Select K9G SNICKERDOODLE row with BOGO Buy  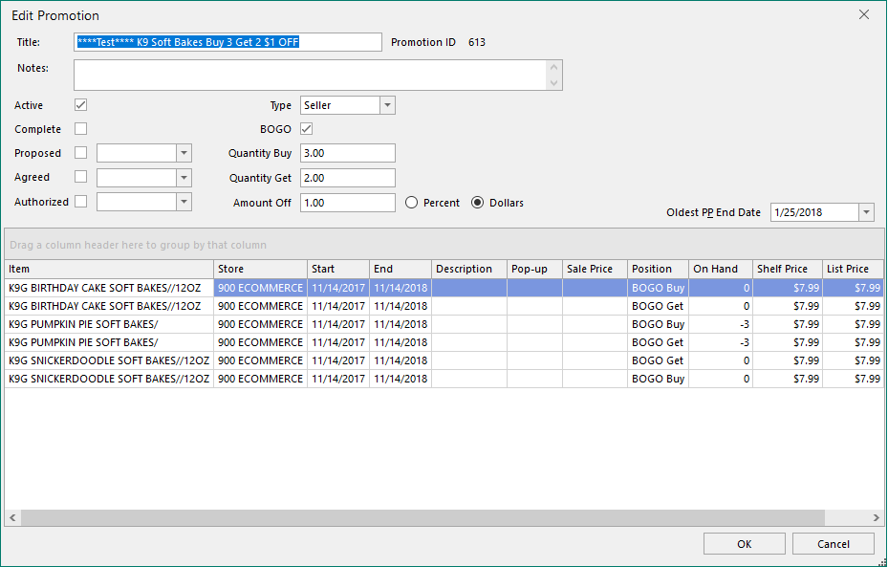tap(444, 379)
